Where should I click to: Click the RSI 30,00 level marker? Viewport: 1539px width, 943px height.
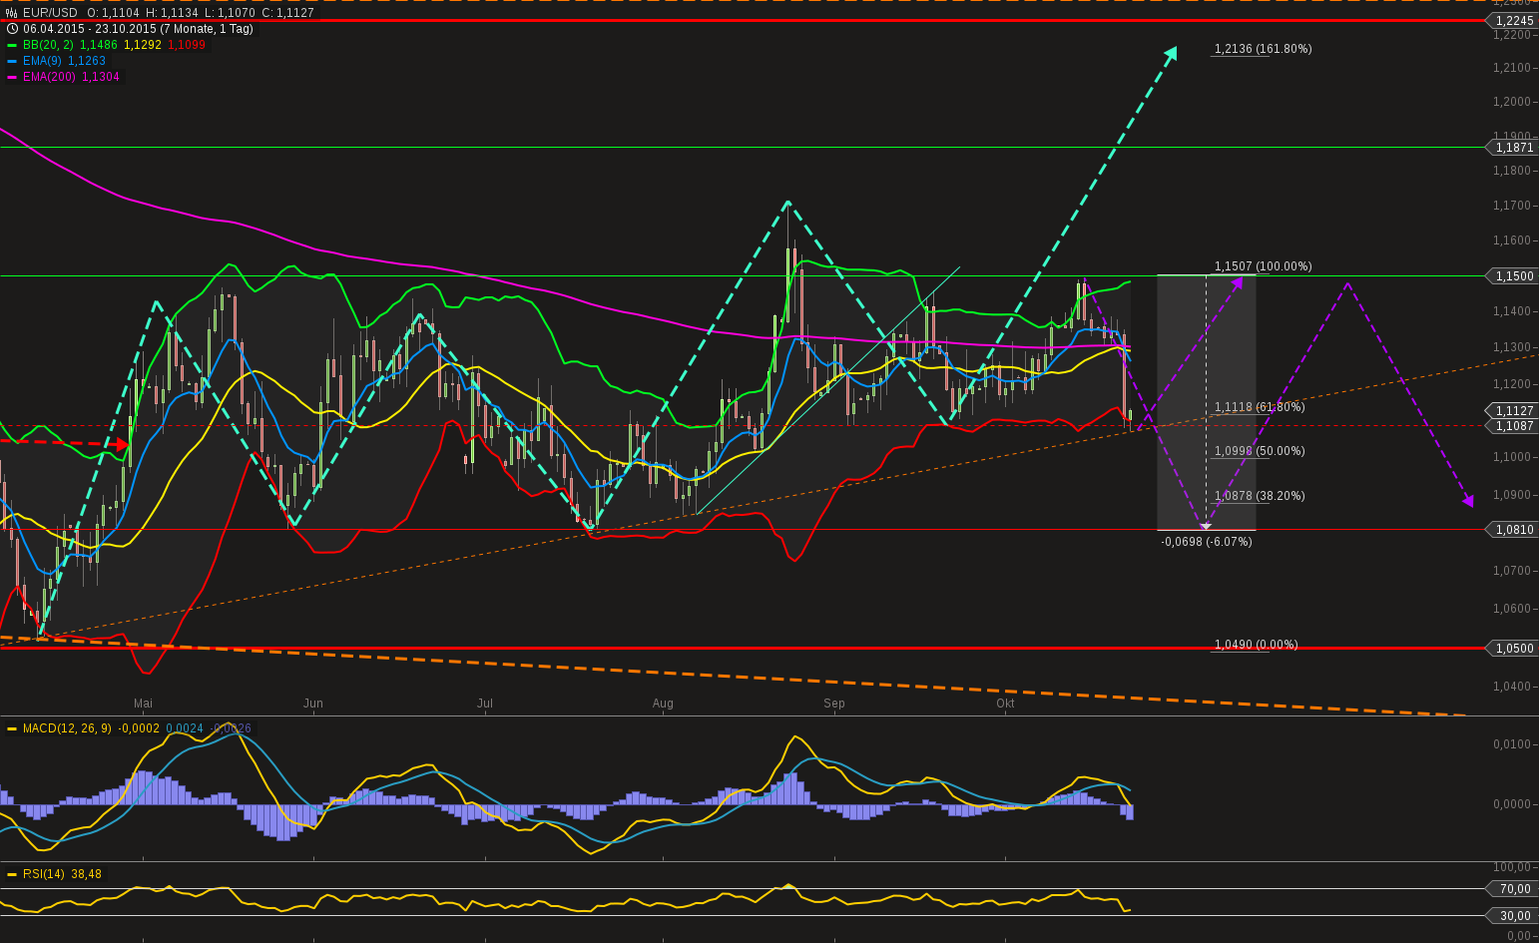1513,916
